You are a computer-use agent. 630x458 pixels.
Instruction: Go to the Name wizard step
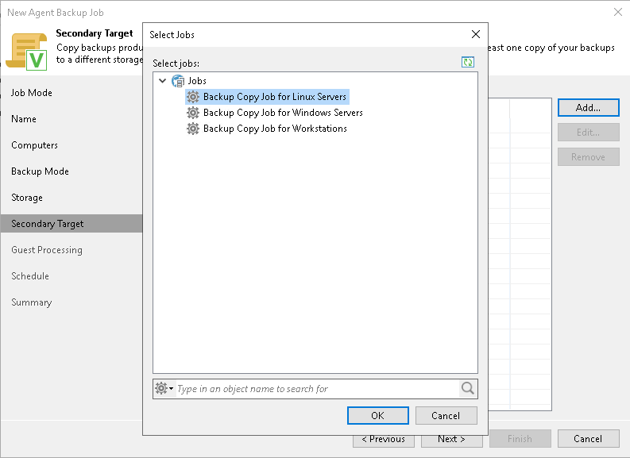click(x=24, y=119)
